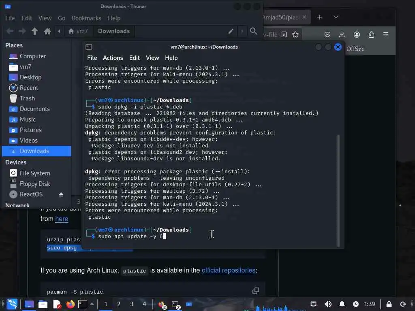Toggle path edit with pencil icon

(231, 31)
